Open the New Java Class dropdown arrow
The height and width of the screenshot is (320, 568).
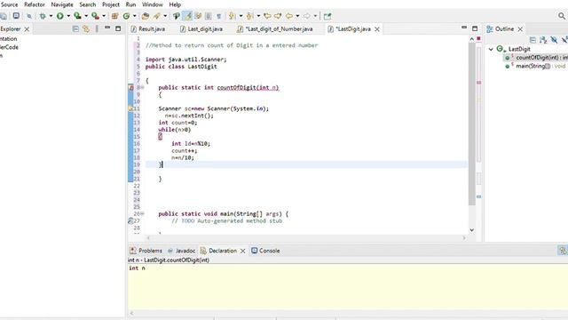(134, 16)
